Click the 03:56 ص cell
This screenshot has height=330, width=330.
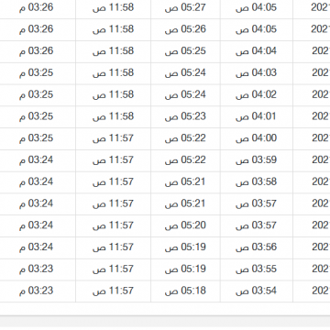point(257,247)
